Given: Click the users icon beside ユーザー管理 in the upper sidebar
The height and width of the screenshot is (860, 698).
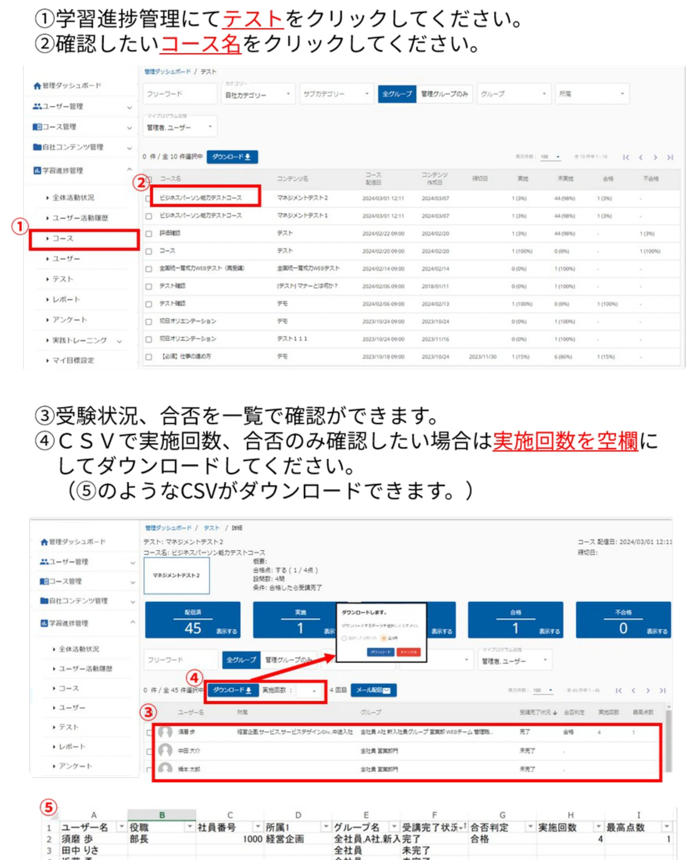Looking at the screenshot, I should tap(37, 106).
